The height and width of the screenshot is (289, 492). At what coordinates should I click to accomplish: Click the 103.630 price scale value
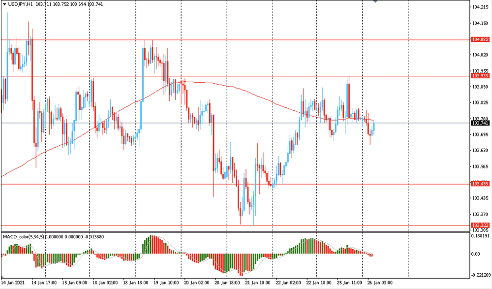[x=480, y=151]
